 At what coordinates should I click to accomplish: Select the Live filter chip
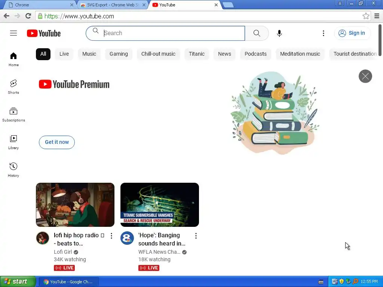(x=64, y=54)
